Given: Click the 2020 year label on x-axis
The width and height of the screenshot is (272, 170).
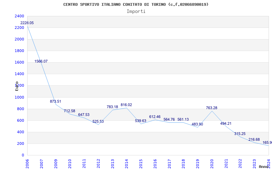Looking at the screenshot, I should [x=212, y=164].
